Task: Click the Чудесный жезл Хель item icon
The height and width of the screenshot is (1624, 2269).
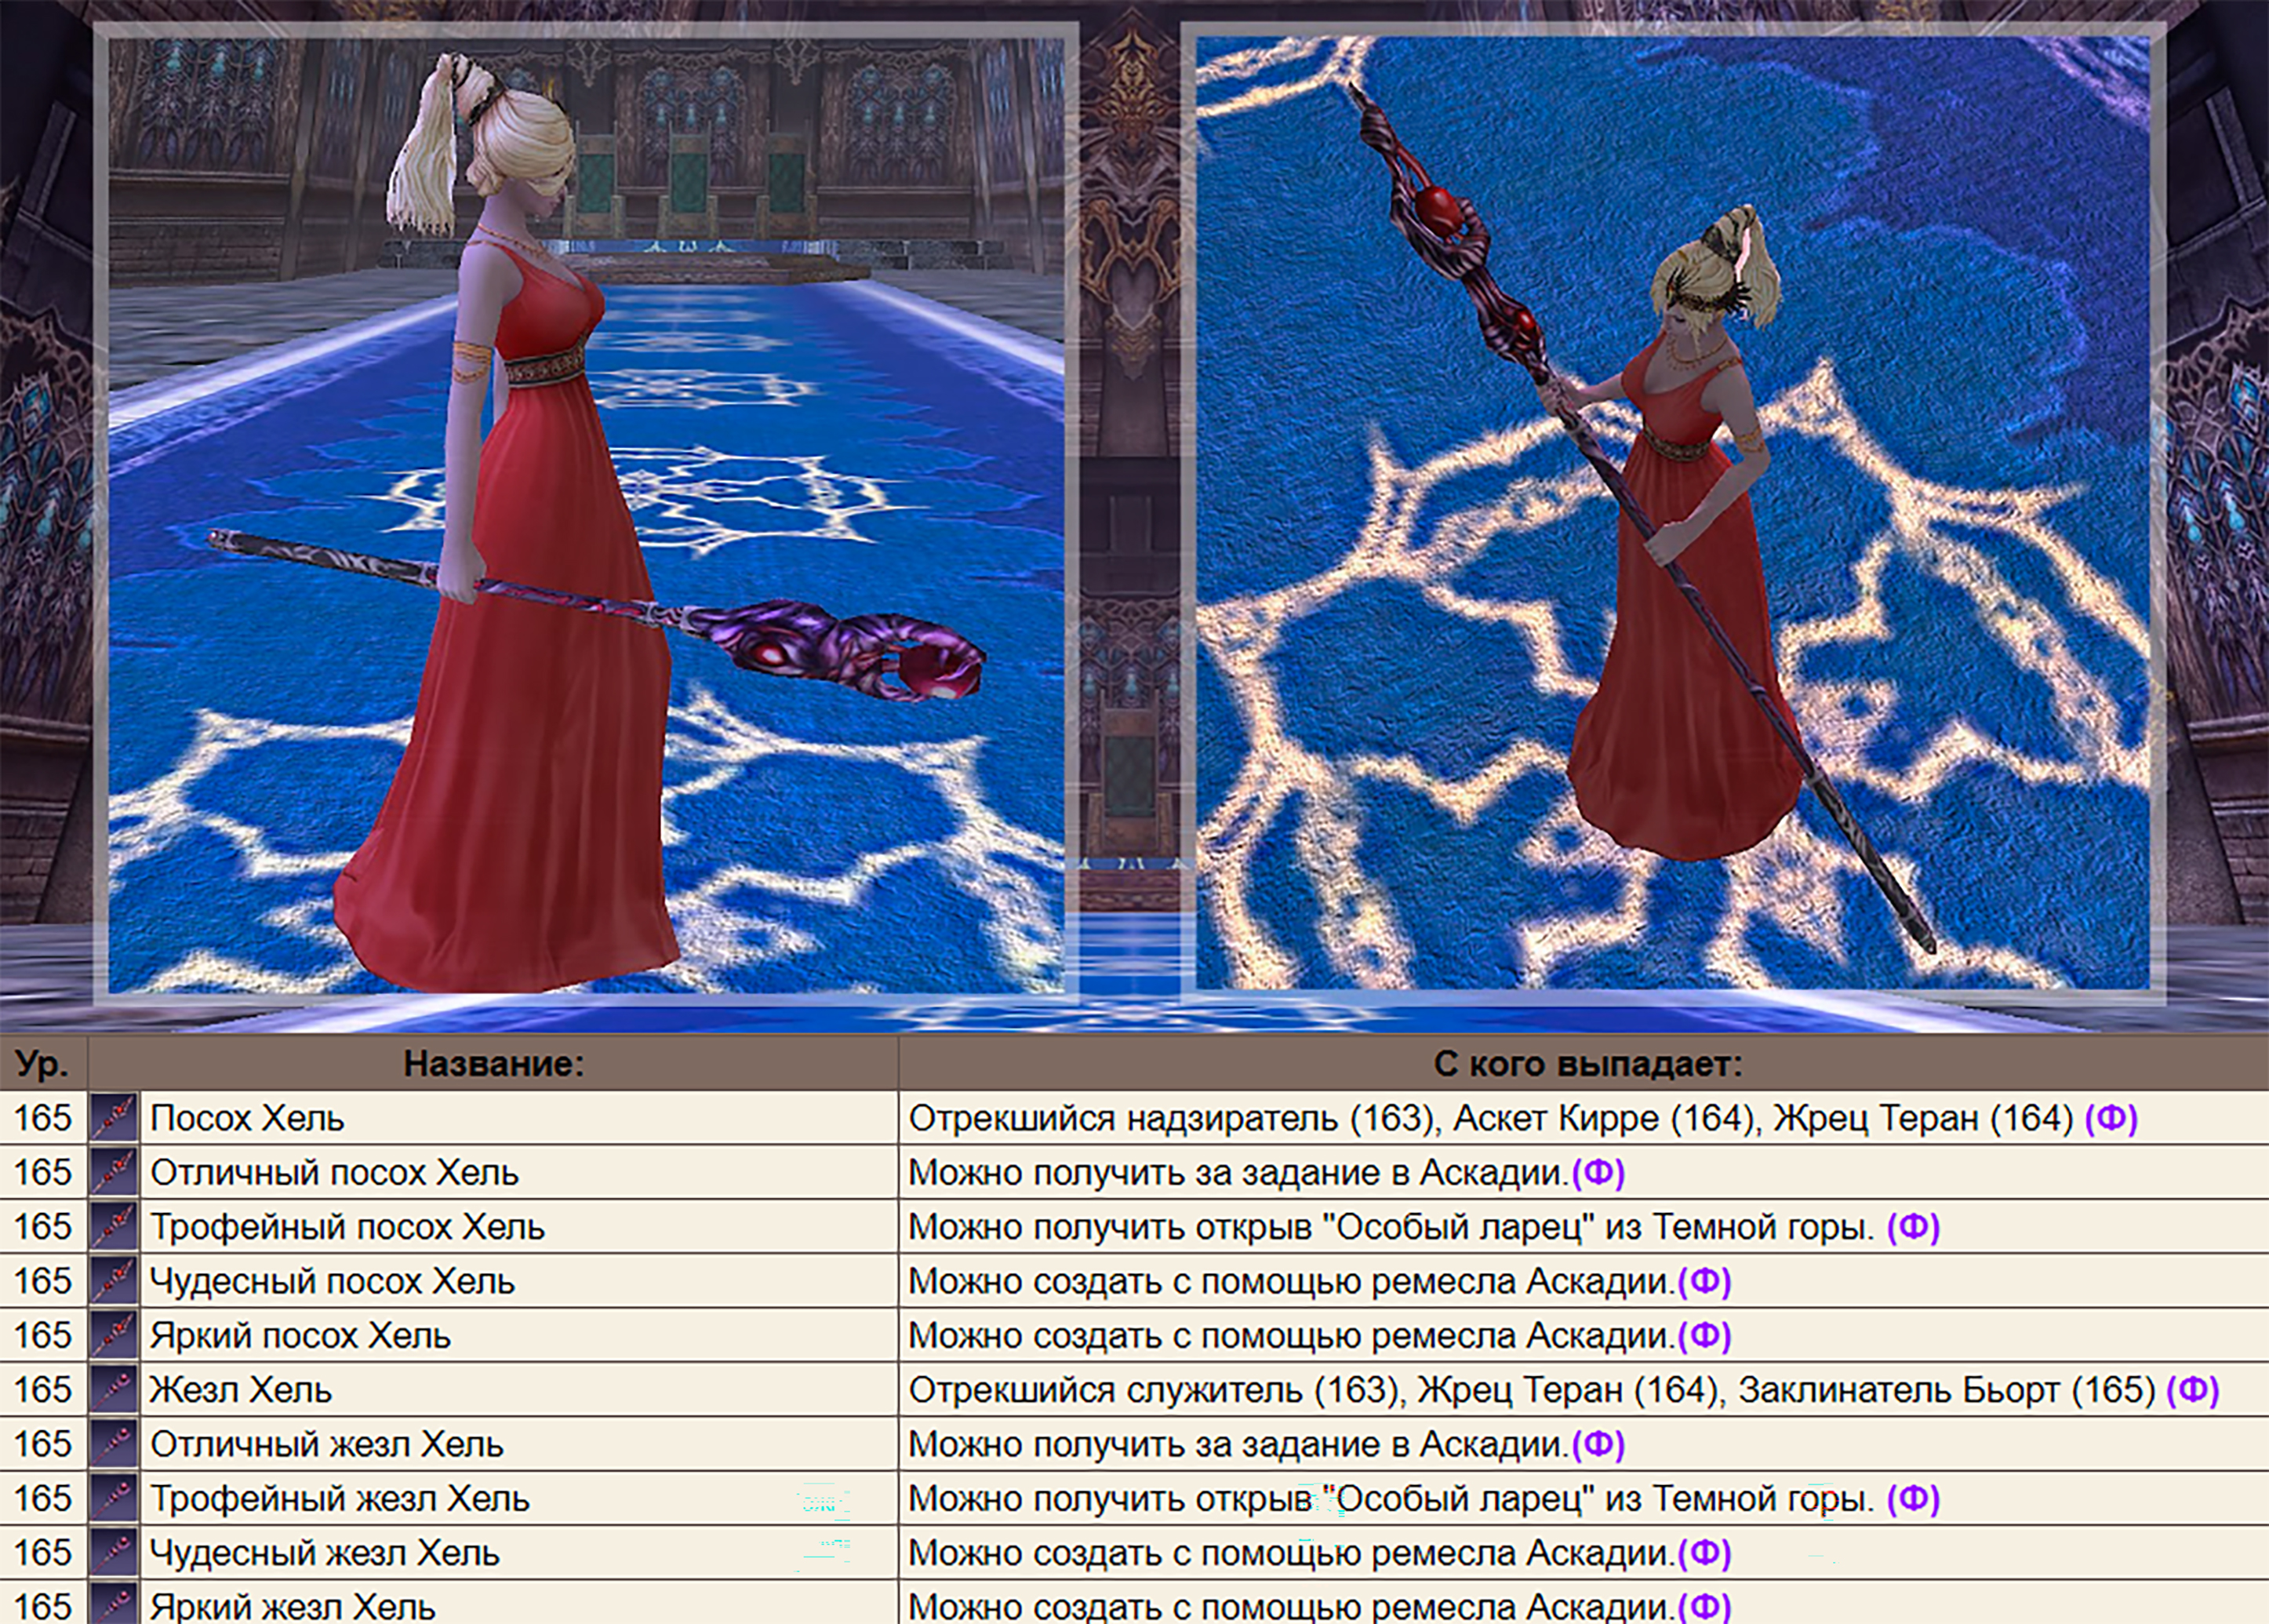Action: coord(114,1552)
